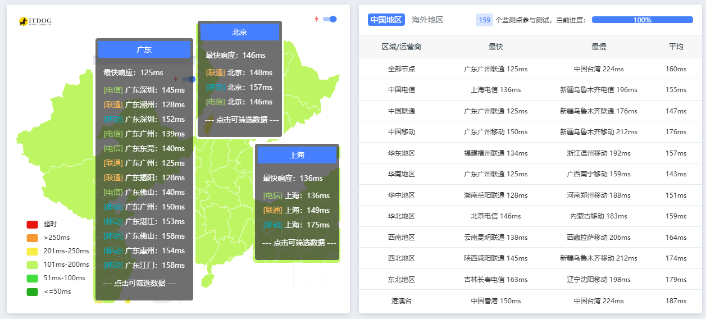Click the 广东 tooltip header

(144, 49)
